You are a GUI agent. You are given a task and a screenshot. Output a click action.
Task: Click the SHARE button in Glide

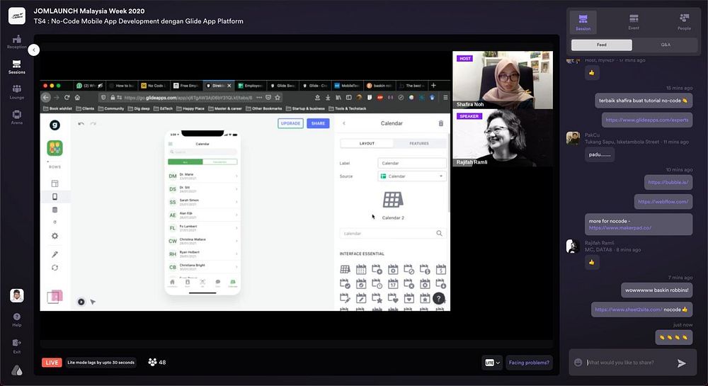pyautogui.click(x=318, y=123)
